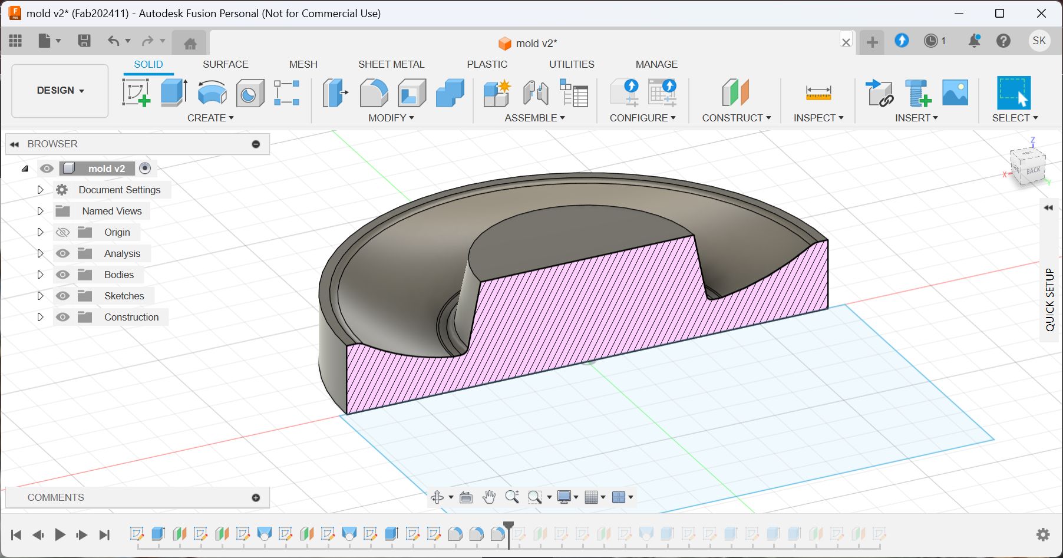The image size is (1063, 558).
Task: Open the notifications bell
Action: pyautogui.click(x=974, y=41)
